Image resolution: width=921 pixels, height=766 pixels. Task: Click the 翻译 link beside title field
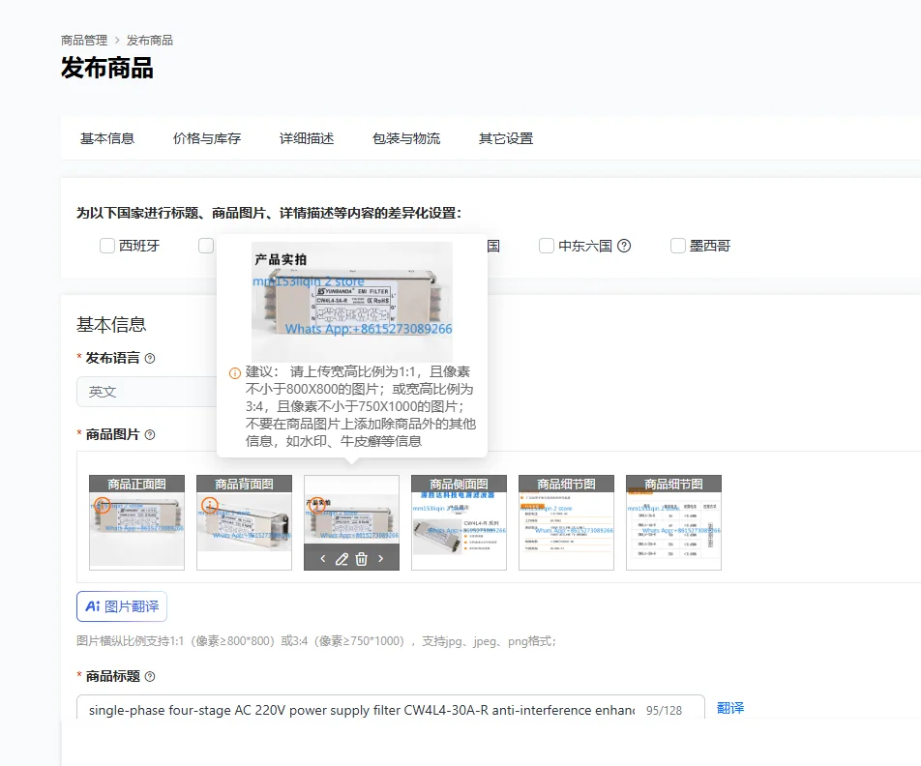pos(730,708)
